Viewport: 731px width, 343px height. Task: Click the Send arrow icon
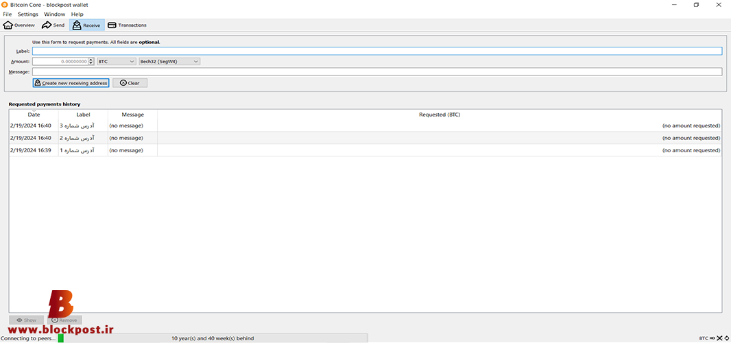(47, 25)
